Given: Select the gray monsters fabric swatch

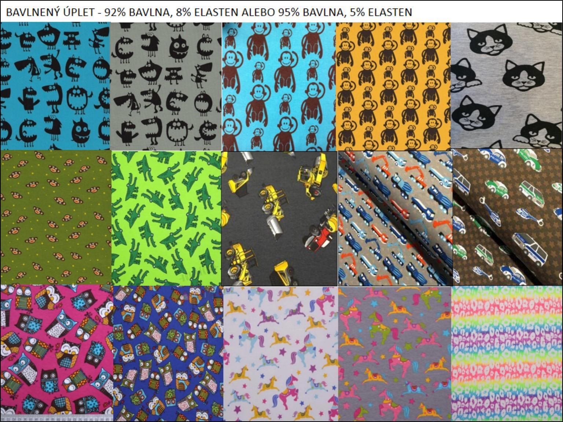Looking at the screenshot, I should coord(166,86).
